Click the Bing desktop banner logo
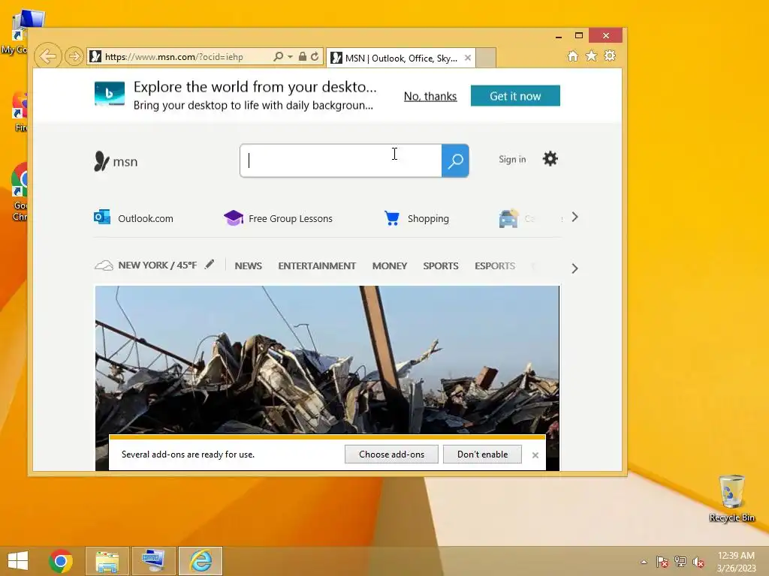This screenshot has height=576, width=769. 110,94
